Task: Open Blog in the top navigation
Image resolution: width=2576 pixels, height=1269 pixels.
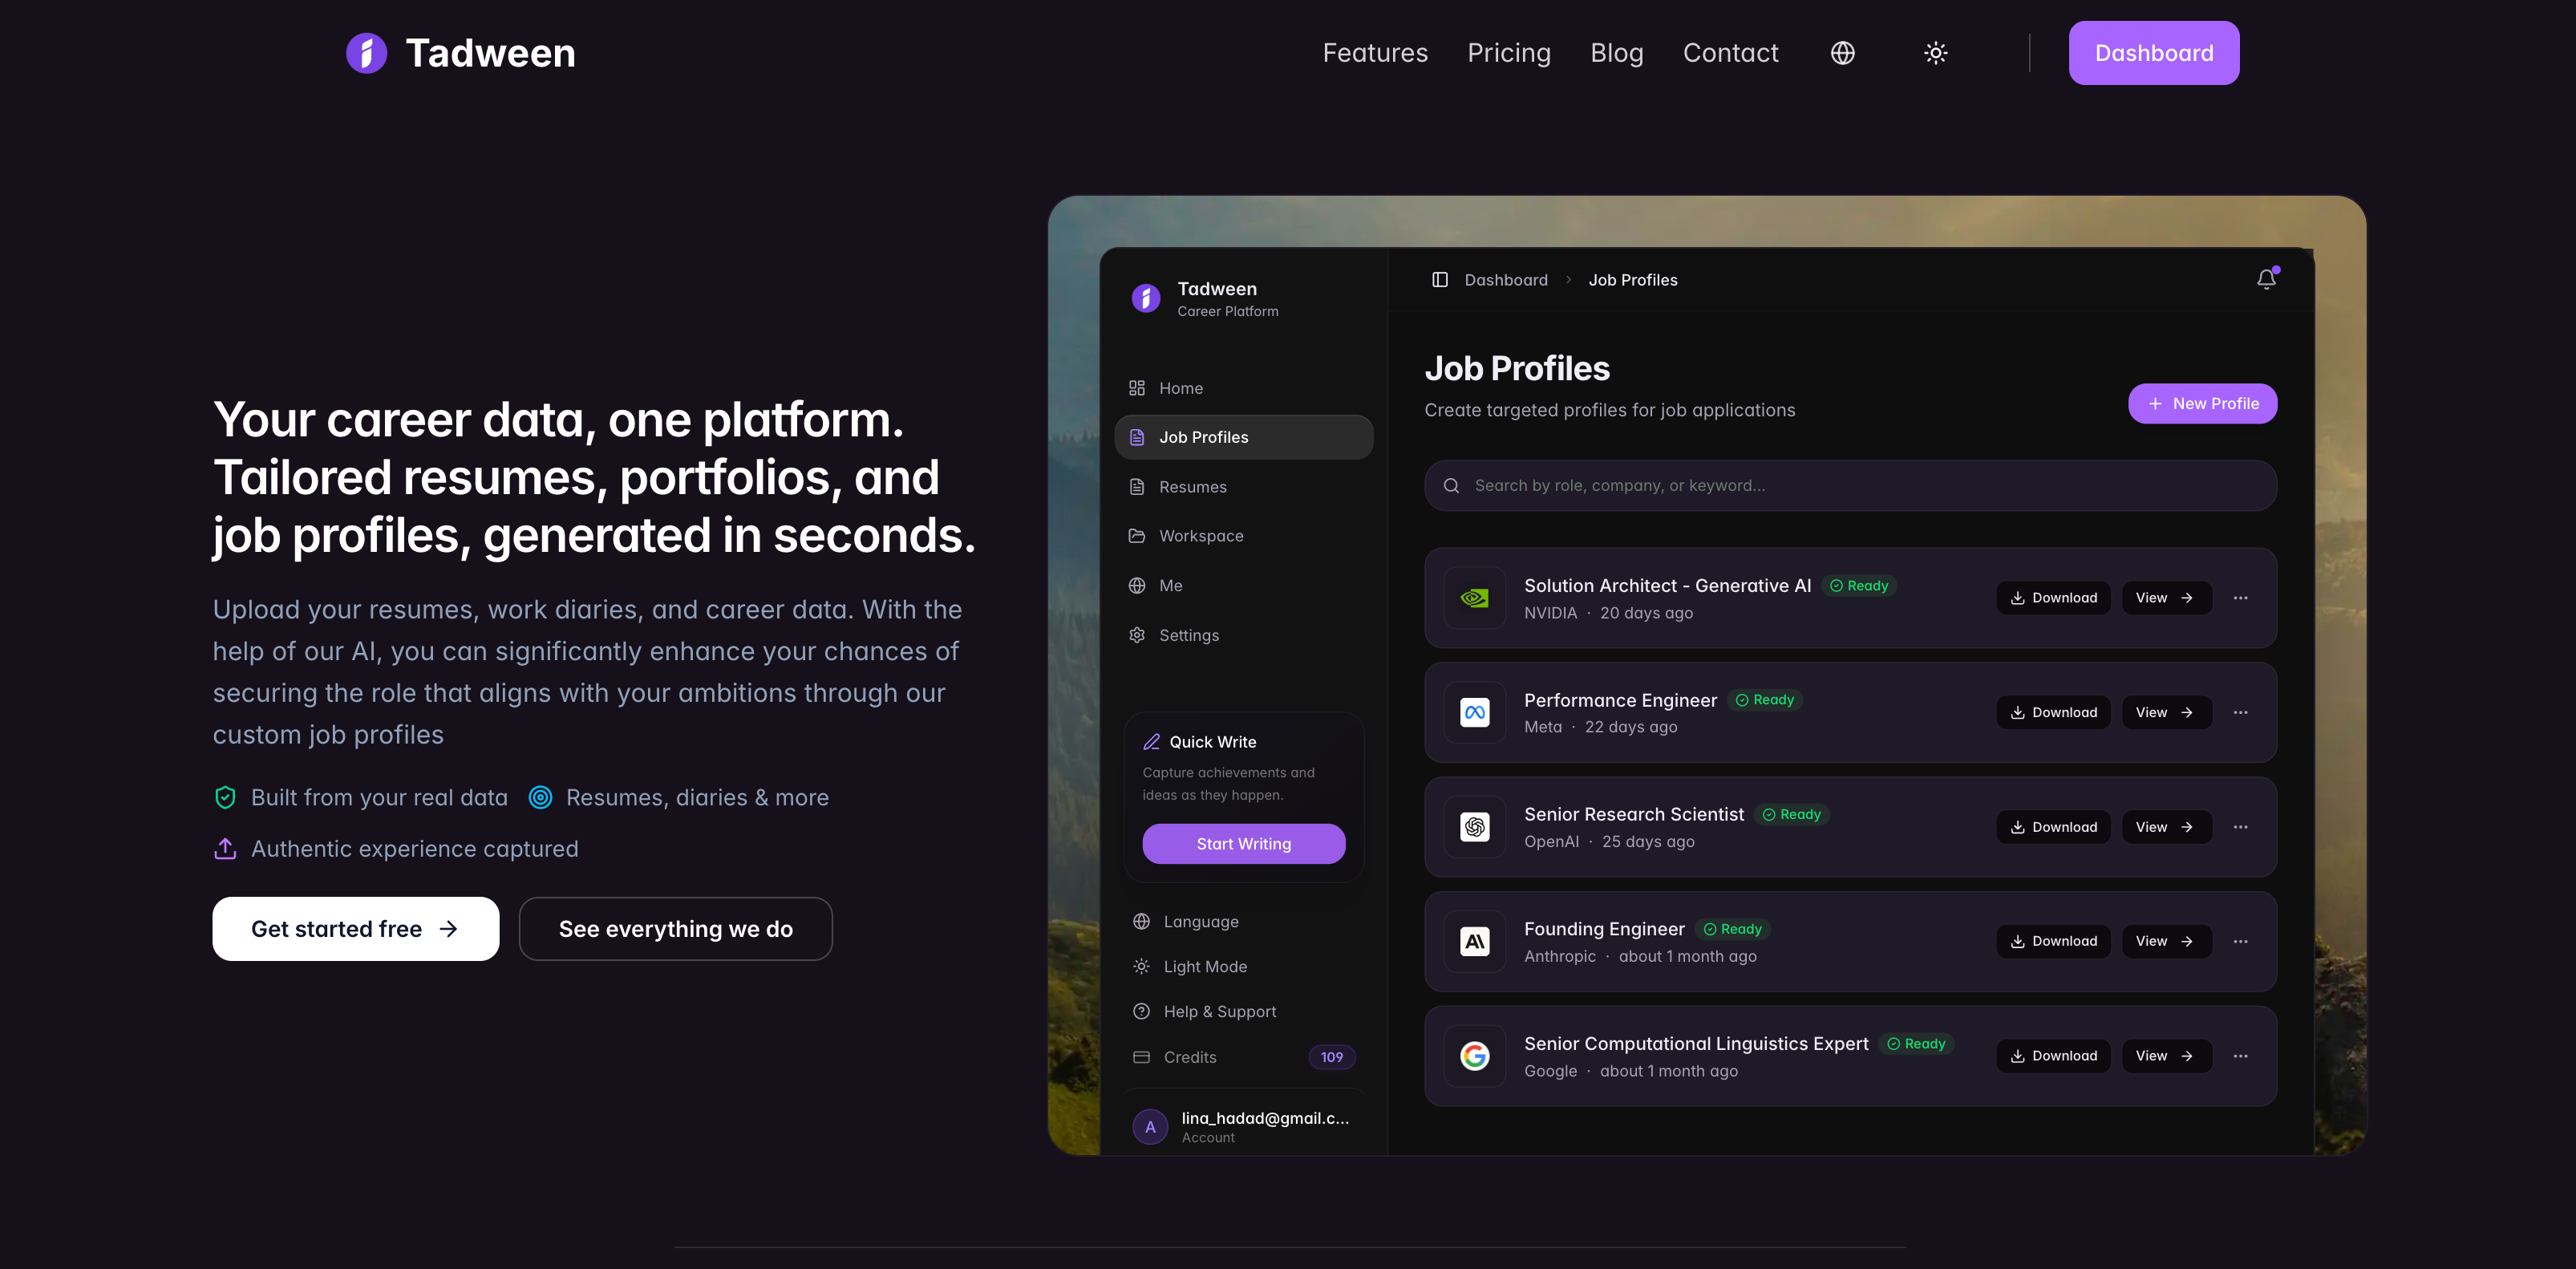Action: point(1617,53)
